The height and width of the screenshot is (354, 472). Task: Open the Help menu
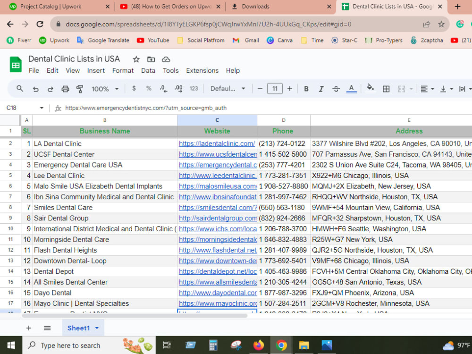233,70
